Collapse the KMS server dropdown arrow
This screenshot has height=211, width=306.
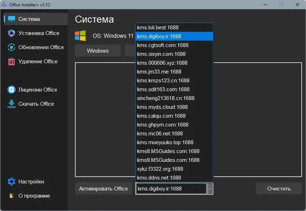[x=210, y=189]
